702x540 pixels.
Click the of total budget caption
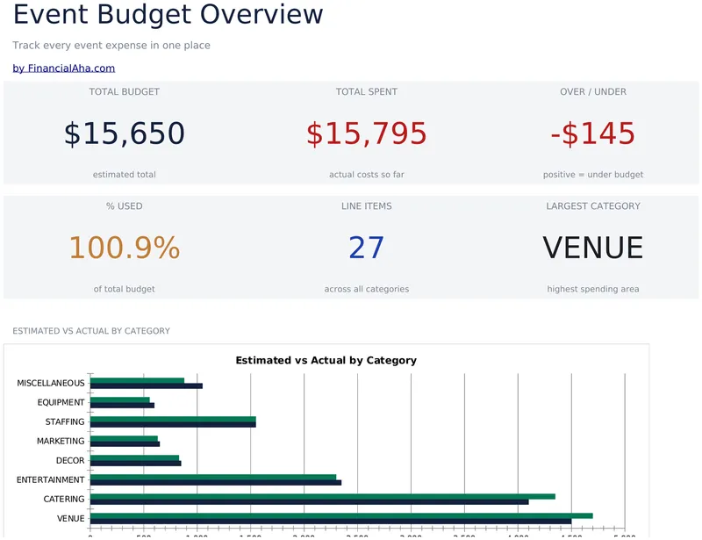point(125,289)
